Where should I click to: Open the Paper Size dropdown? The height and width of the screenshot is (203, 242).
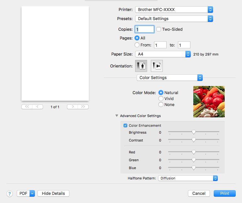[163, 54]
